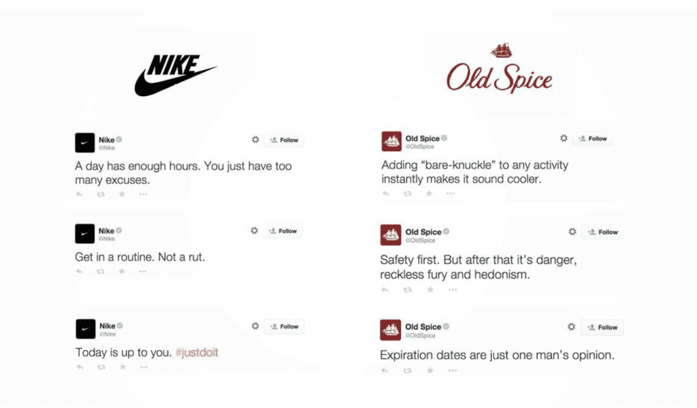Click the large Old Spice logo
Viewport: 697px width, 408px height.
(x=500, y=69)
